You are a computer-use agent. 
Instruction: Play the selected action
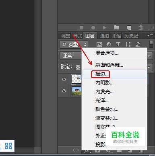105,28
